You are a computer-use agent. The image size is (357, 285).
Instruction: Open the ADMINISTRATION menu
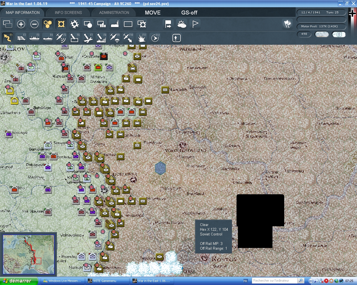tap(114, 12)
